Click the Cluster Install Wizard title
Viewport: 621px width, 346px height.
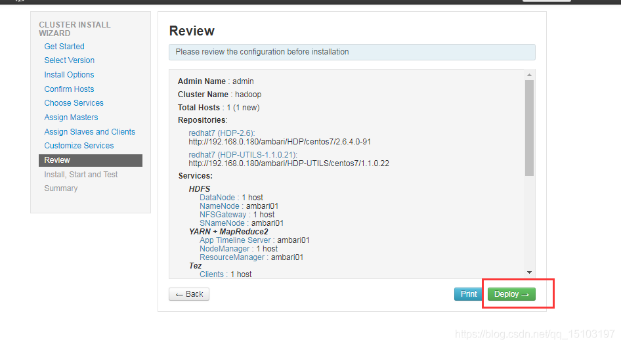tap(75, 29)
